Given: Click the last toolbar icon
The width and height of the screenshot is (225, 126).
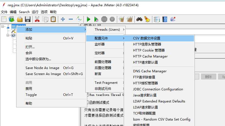Looking at the screenshot, I should (173, 19).
